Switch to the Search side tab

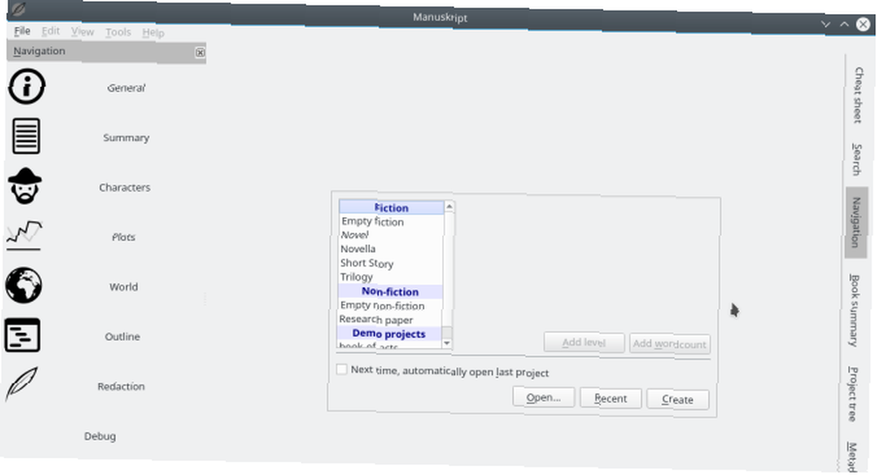coord(857,160)
